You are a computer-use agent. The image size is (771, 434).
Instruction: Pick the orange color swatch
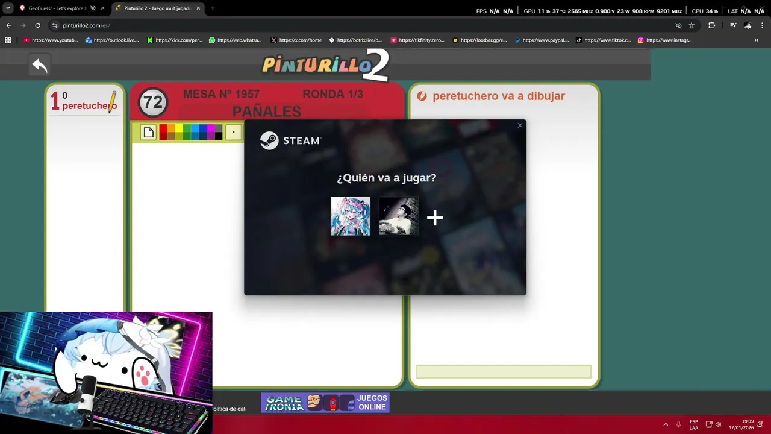click(171, 128)
